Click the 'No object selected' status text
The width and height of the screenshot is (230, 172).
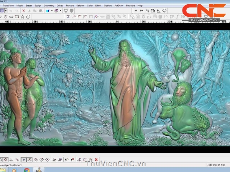click(x=11, y=165)
